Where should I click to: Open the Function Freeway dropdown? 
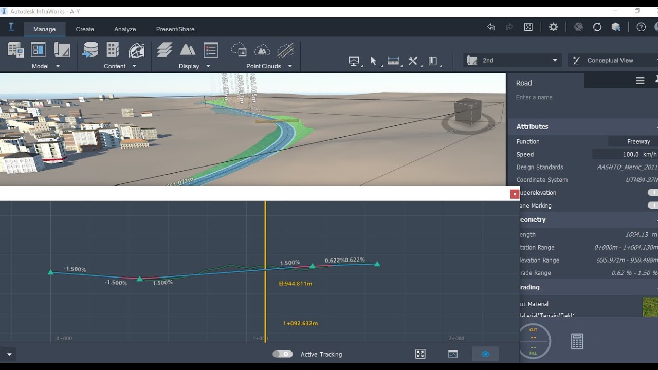[633, 141]
